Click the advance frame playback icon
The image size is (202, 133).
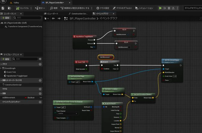point(165,8)
